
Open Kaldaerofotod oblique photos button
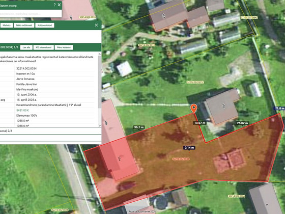pyautogui.click(x=45, y=25)
